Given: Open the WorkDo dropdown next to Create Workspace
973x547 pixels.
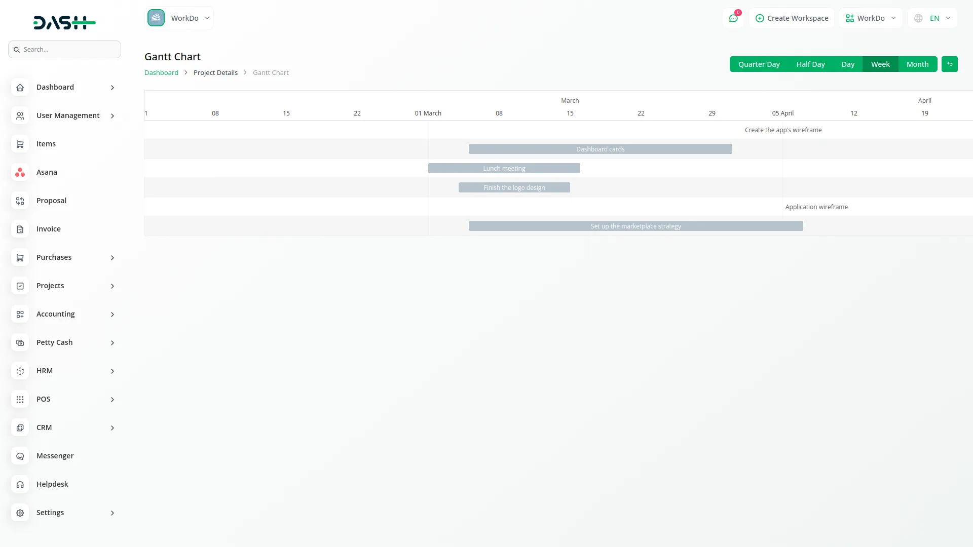Looking at the screenshot, I should (871, 18).
